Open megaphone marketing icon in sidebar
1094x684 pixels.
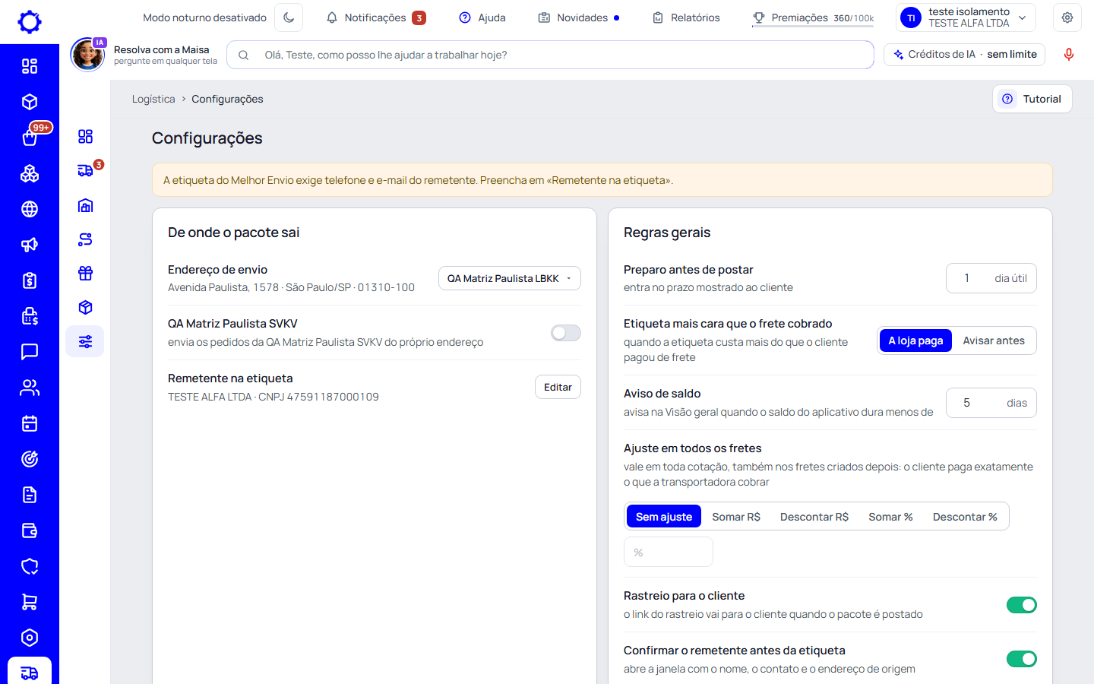point(30,245)
